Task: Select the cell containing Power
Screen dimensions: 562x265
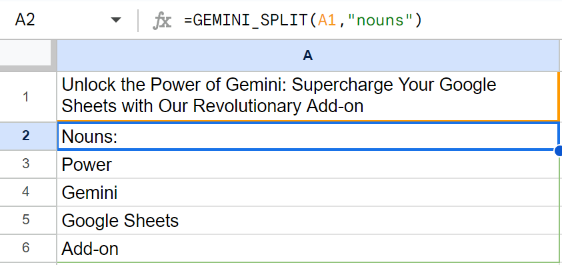Action: (308, 164)
